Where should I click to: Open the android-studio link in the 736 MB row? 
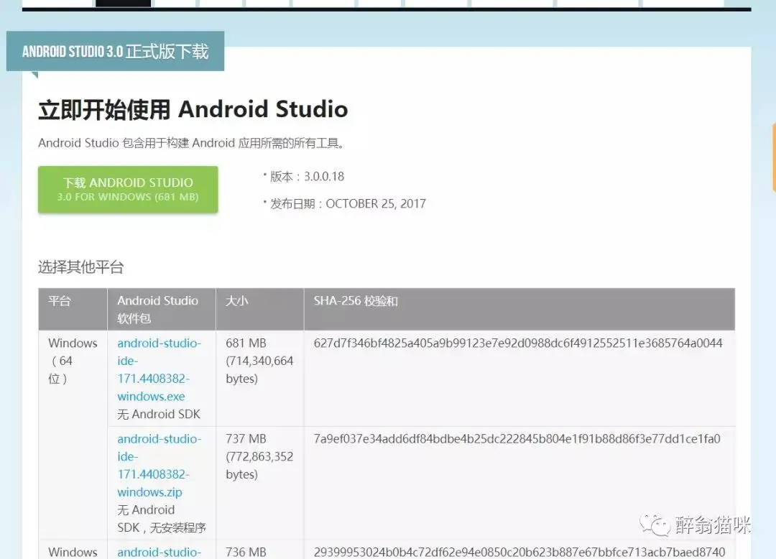tap(159, 552)
